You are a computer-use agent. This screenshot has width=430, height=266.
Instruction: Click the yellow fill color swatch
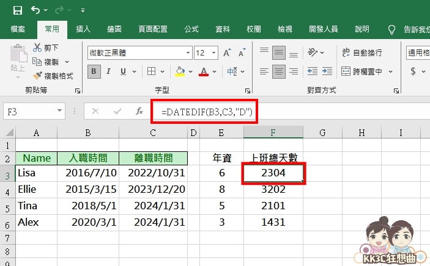(x=180, y=71)
